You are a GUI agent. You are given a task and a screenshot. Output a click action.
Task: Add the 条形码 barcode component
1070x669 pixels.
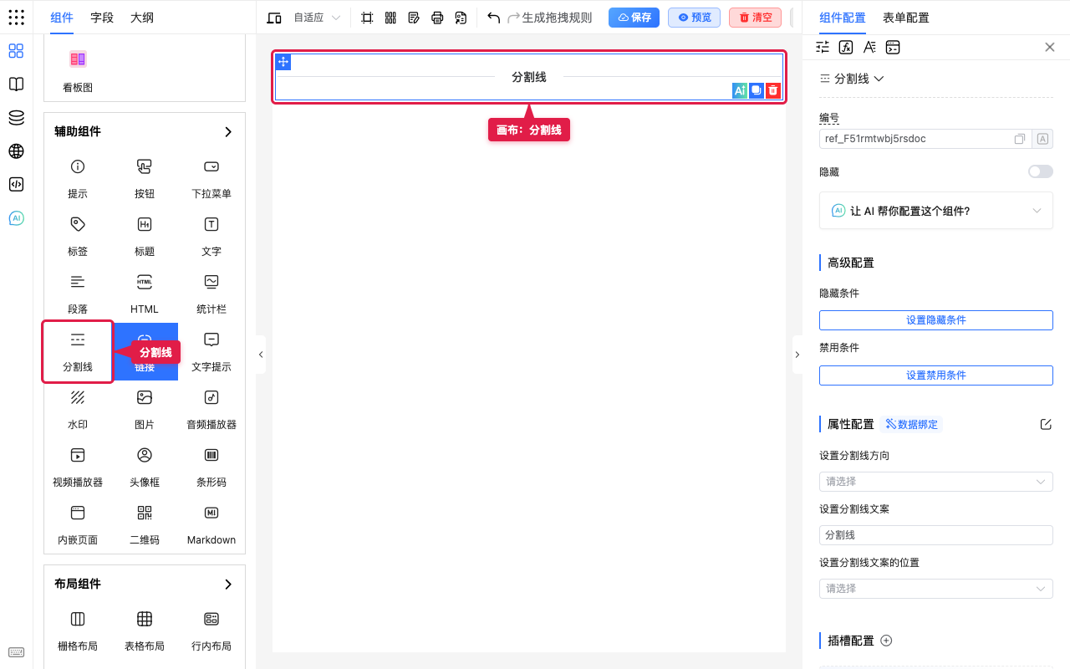[211, 466]
